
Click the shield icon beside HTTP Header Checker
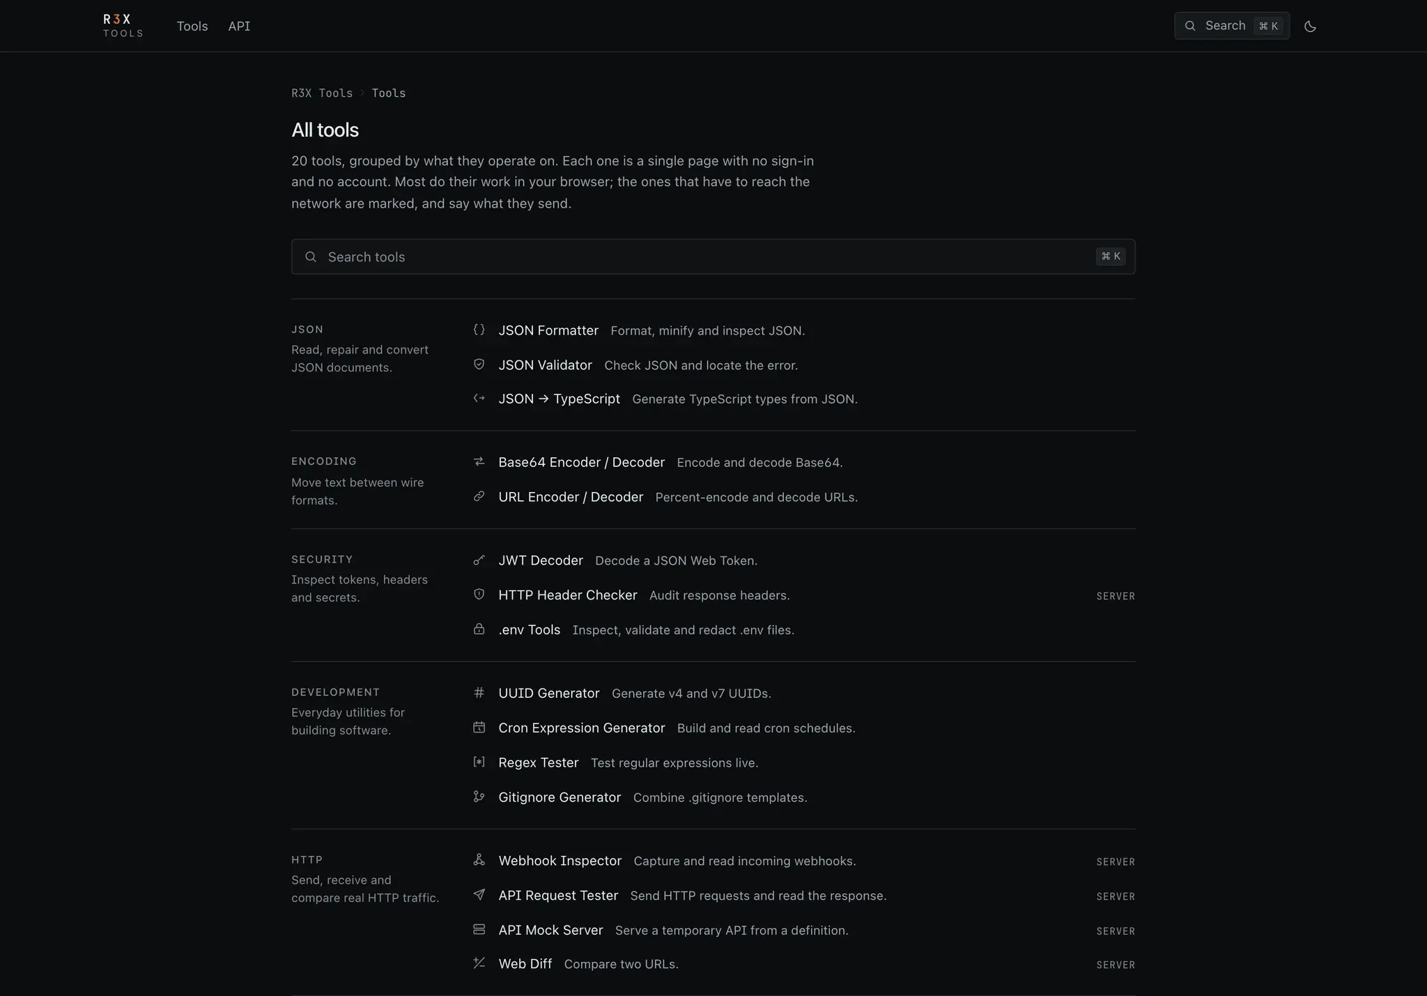(479, 595)
